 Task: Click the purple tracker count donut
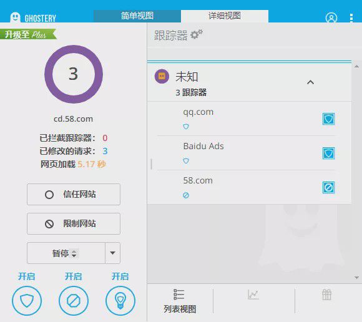[x=74, y=74]
